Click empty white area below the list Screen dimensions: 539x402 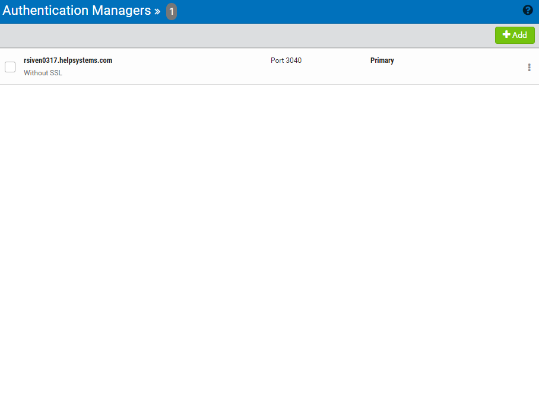[267, 237]
